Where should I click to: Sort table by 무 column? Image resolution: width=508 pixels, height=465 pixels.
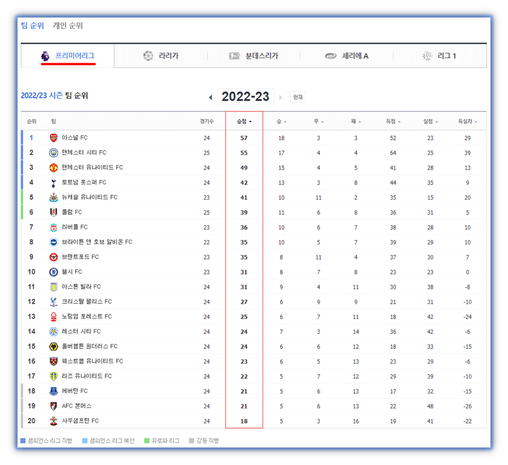pyautogui.click(x=318, y=122)
